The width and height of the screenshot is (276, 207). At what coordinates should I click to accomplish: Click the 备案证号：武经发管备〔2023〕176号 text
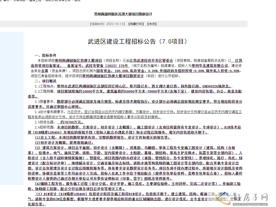(x=97, y=66)
